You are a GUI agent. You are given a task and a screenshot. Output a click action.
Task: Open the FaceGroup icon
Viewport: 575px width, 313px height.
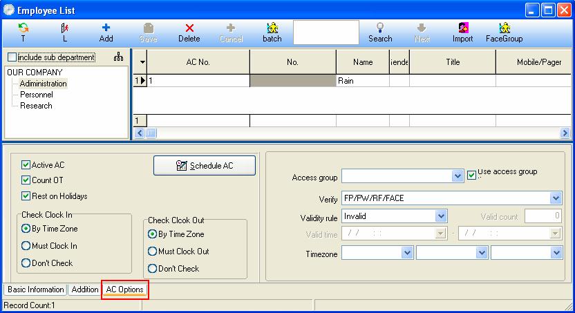(x=505, y=28)
